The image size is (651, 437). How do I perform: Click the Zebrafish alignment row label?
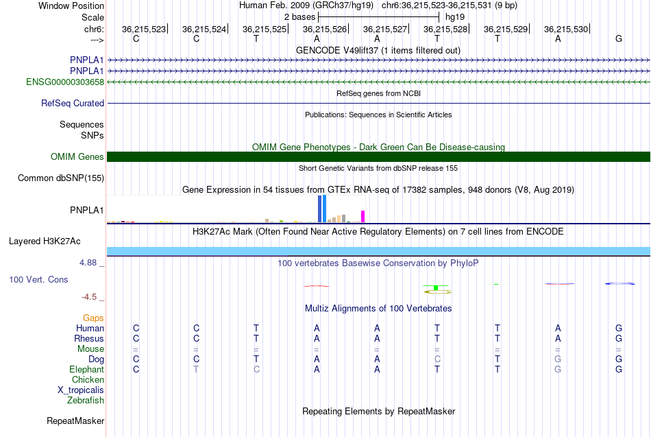coord(86,400)
